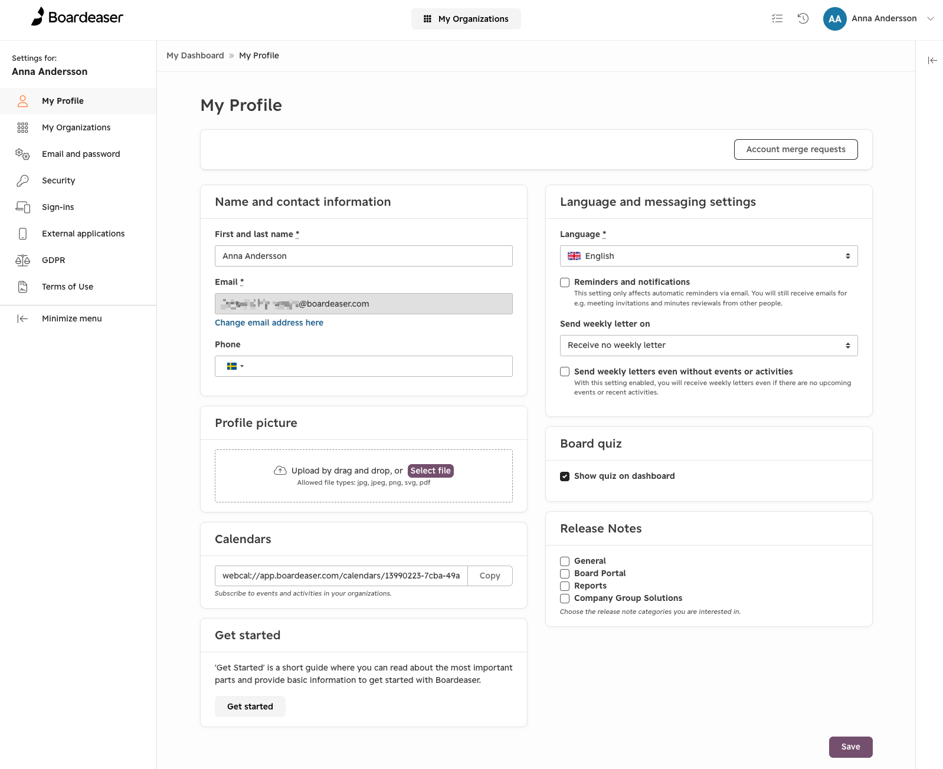The width and height of the screenshot is (943, 769).
Task: Click the My Profile breadcrumb text
Action: point(259,55)
